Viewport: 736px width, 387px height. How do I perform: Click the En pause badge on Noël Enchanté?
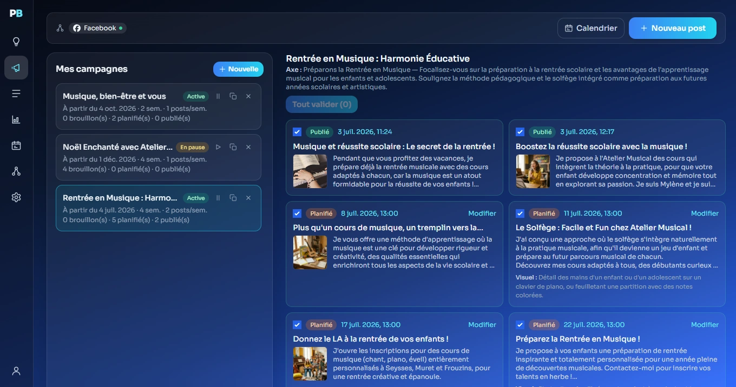193,147
